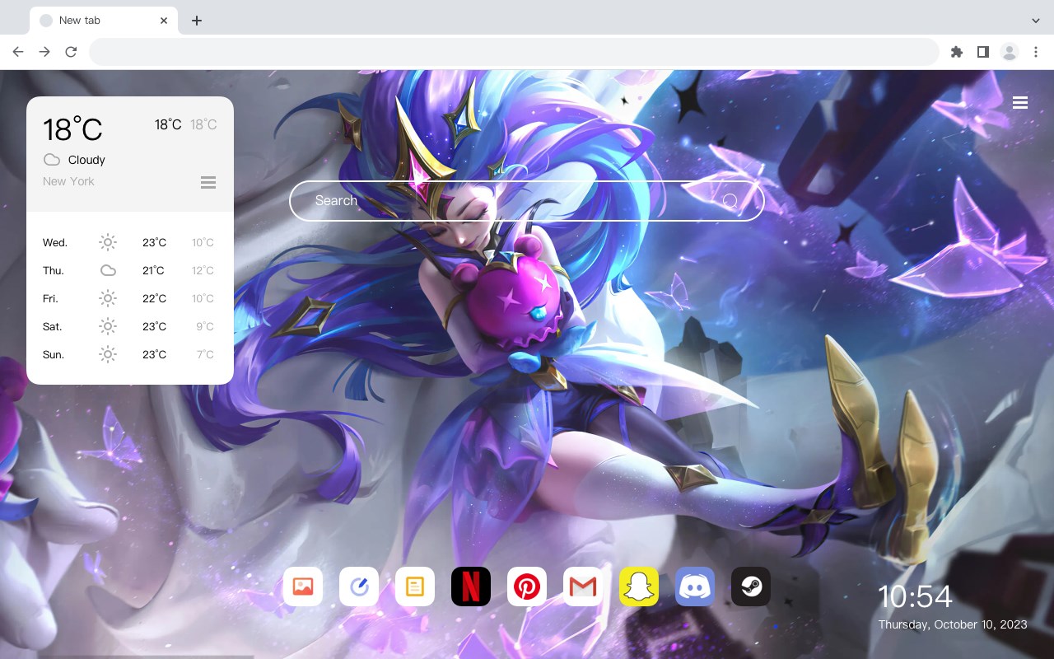This screenshot has height=659, width=1054.
Task: Select the Sat. forecast row label
Action: click(53, 327)
